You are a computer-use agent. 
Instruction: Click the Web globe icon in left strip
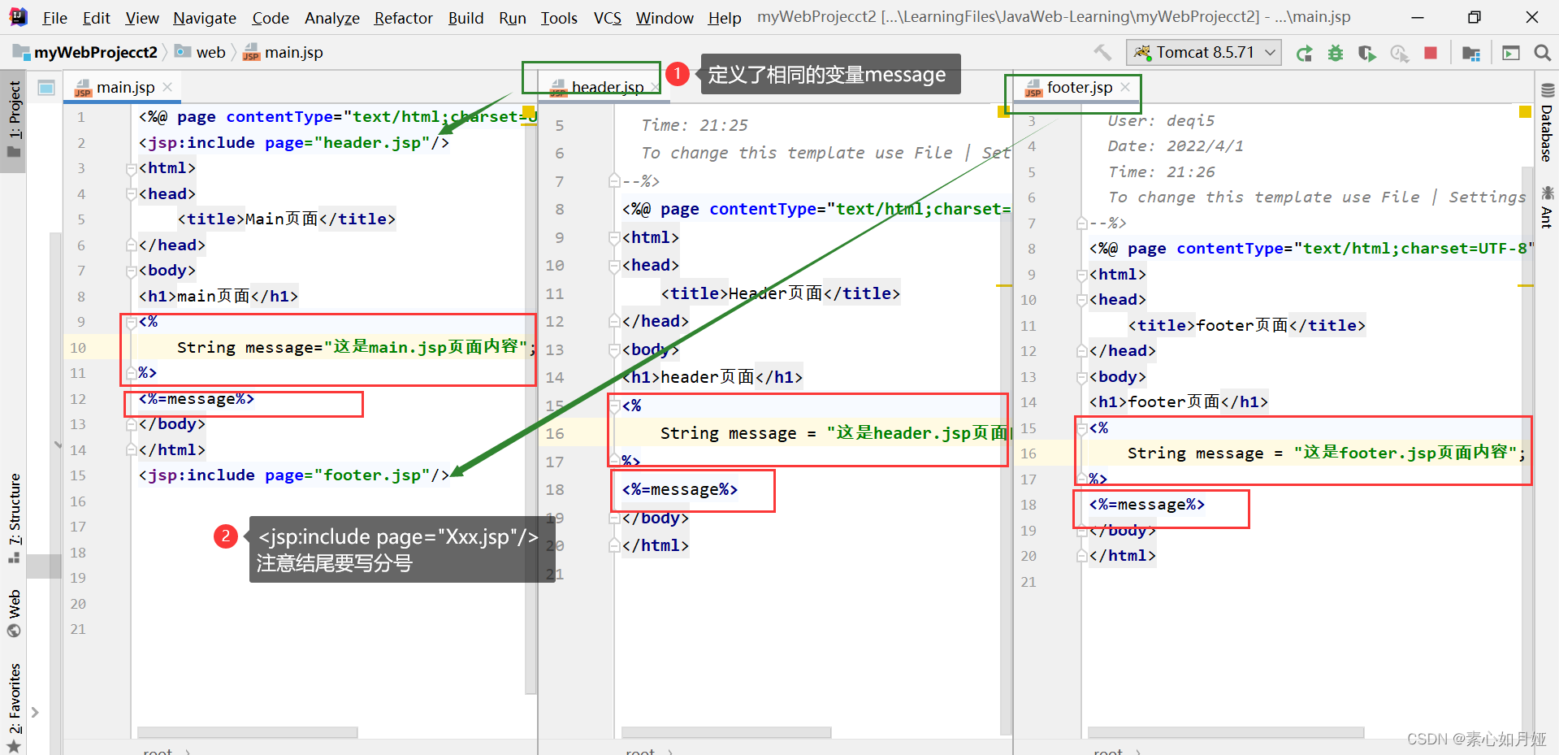pyautogui.click(x=14, y=631)
